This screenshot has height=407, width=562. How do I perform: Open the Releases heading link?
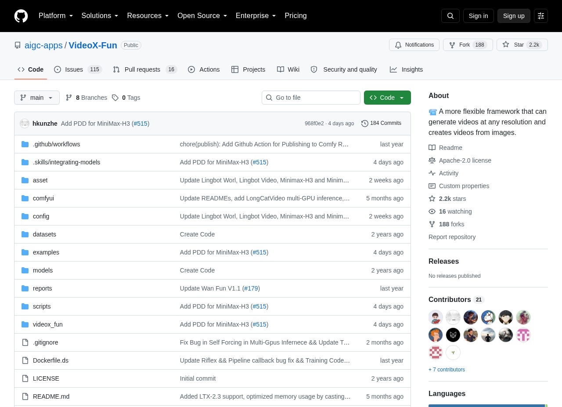443,262
